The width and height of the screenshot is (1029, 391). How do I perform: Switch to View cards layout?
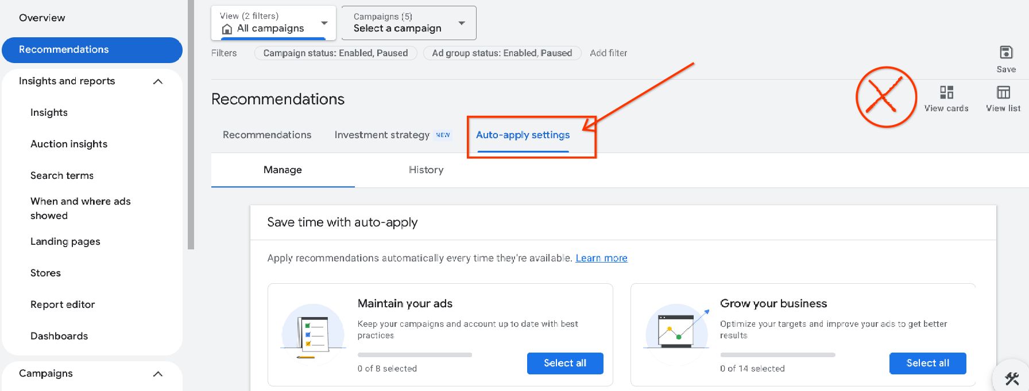point(946,93)
